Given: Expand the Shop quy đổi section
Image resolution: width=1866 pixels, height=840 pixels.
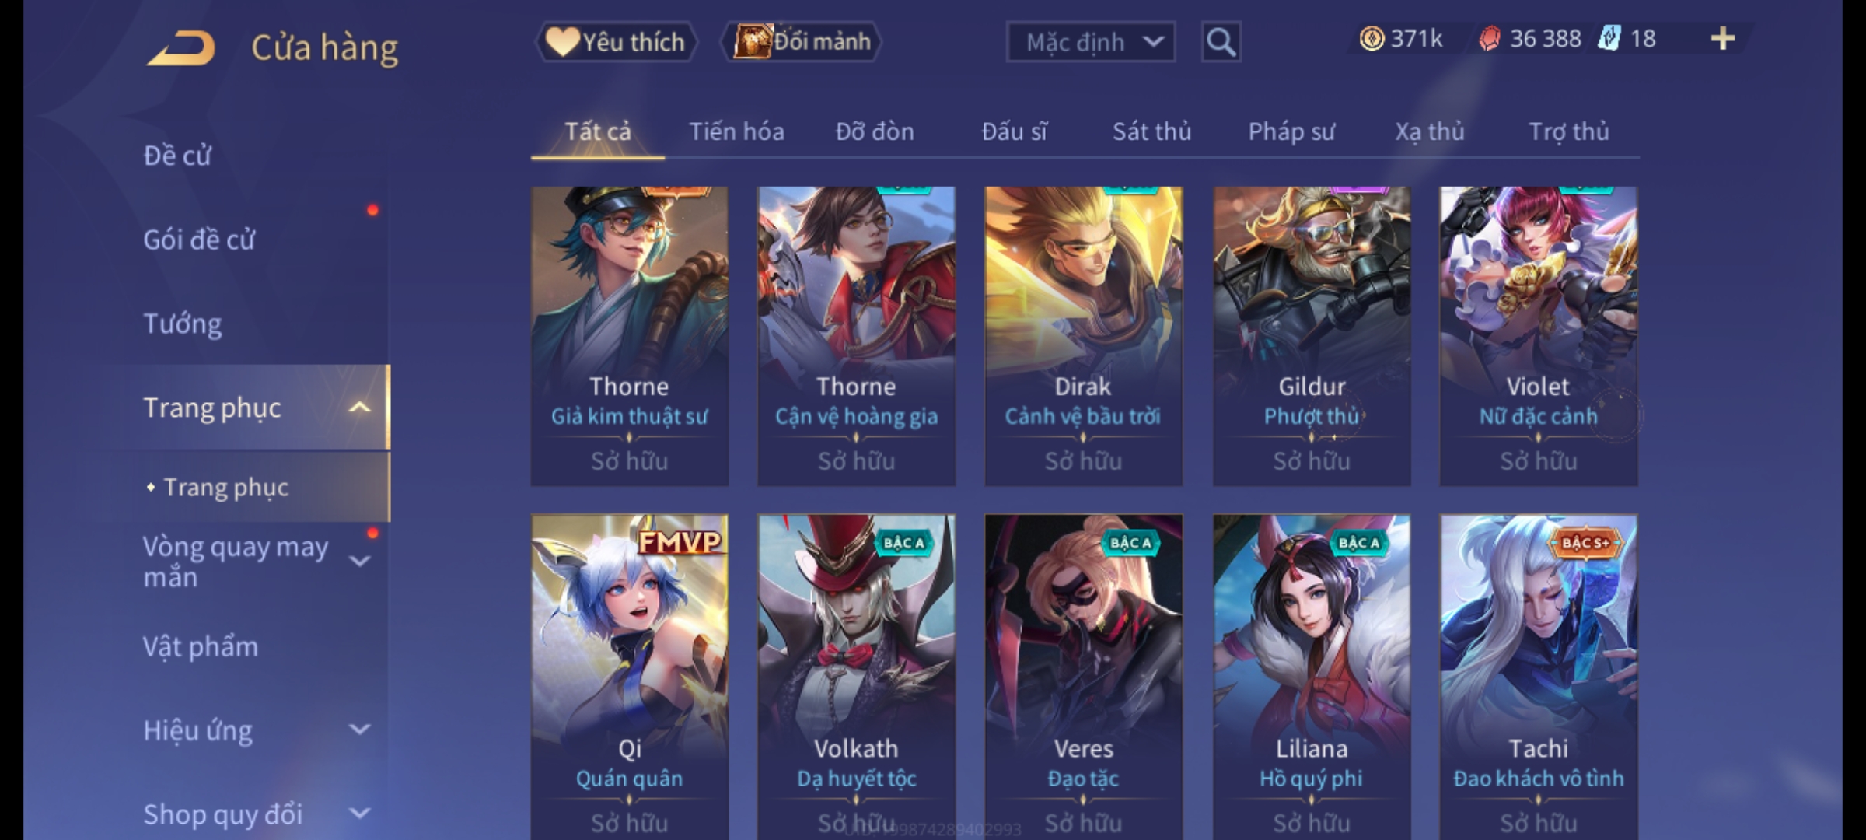Looking at the screenshot, I should [x=359, y=814].
